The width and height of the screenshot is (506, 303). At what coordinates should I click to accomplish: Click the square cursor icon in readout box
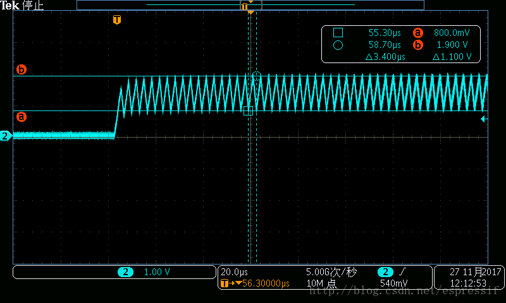[338, 33]
